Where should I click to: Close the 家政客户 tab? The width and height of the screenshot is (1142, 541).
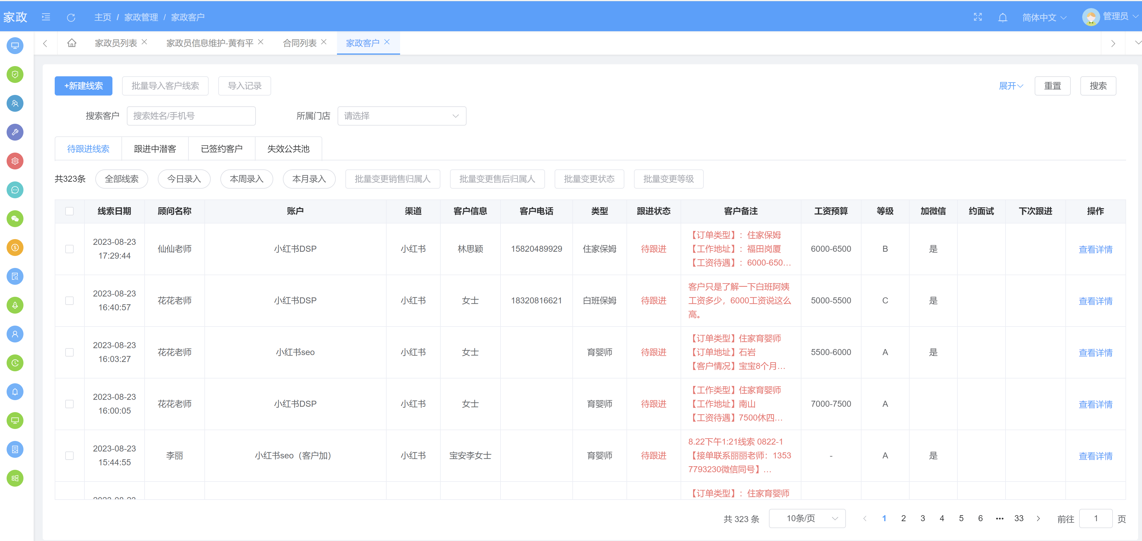pos(387,42)
